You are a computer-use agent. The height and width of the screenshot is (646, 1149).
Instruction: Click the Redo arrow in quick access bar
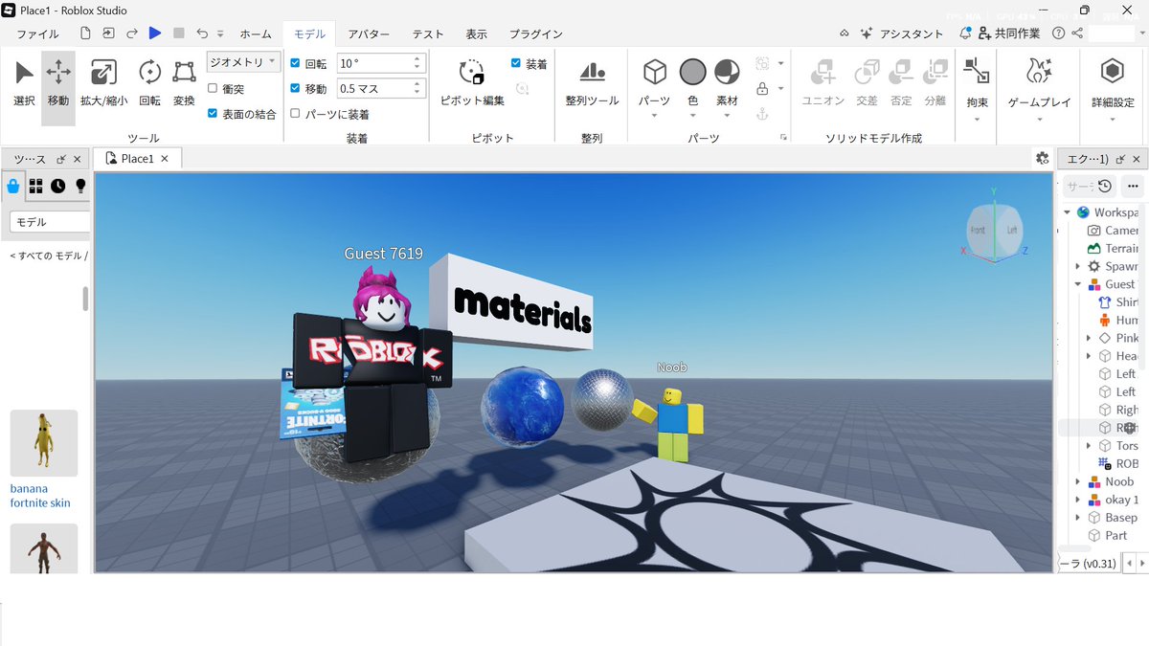132,33
